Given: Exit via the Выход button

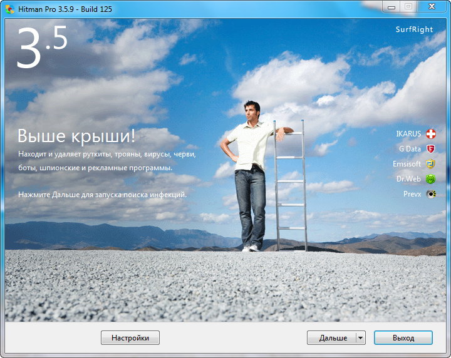Looking at the screenshot, I should (403, 337).
